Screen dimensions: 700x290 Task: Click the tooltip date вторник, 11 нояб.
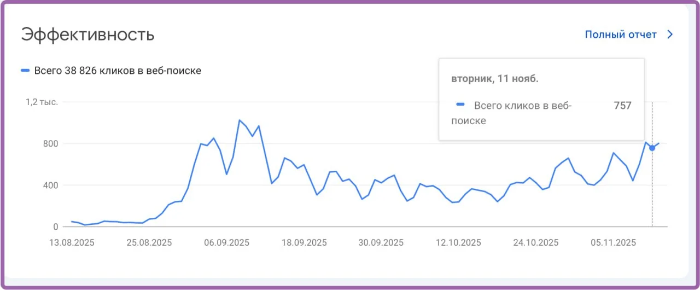494,79
